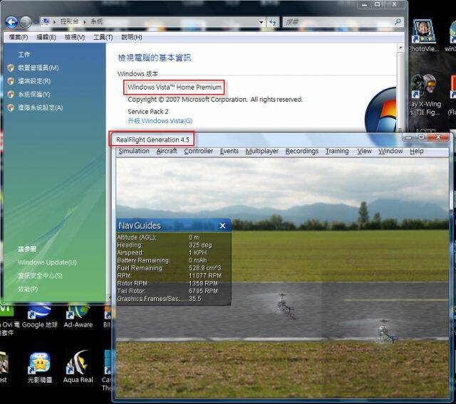Open the Ad-Aware desktop shortcut
This screenshot has width=456, height=404.
[x=78, y=315]
